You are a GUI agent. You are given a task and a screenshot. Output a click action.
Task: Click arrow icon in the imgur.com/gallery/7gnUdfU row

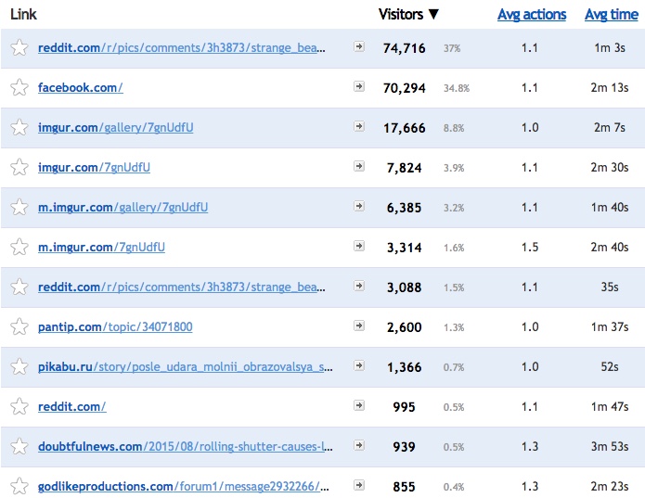pyautogui.click(x=359, y=126)
